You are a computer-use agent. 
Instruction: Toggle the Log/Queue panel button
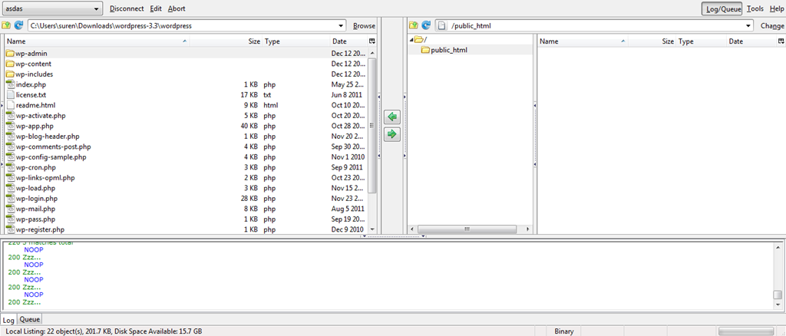point(721,8)
